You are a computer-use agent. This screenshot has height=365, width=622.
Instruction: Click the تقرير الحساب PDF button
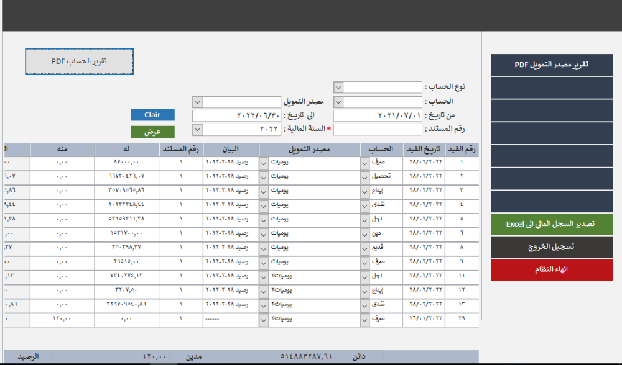[x=79, y=61]
